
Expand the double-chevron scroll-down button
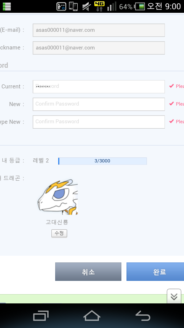click(x=174, y=296)
